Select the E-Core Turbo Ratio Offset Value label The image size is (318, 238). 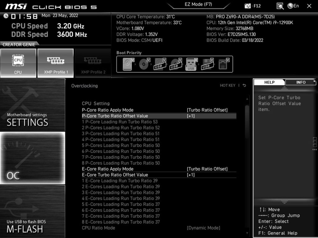coord(115,175)
